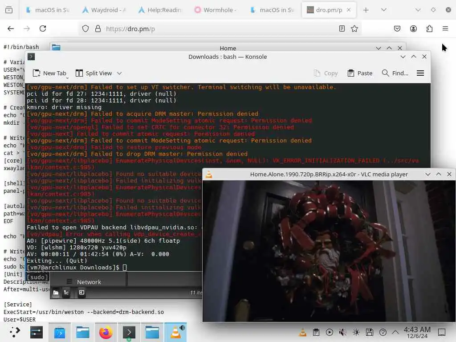This screenshot has height=342, width=456.
Task: Go back in Firefox history
Action: tap(11, 28)
